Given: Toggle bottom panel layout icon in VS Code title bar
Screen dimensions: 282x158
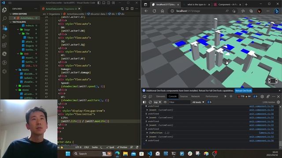Looking at the screenshot, I should coord(104,3).
